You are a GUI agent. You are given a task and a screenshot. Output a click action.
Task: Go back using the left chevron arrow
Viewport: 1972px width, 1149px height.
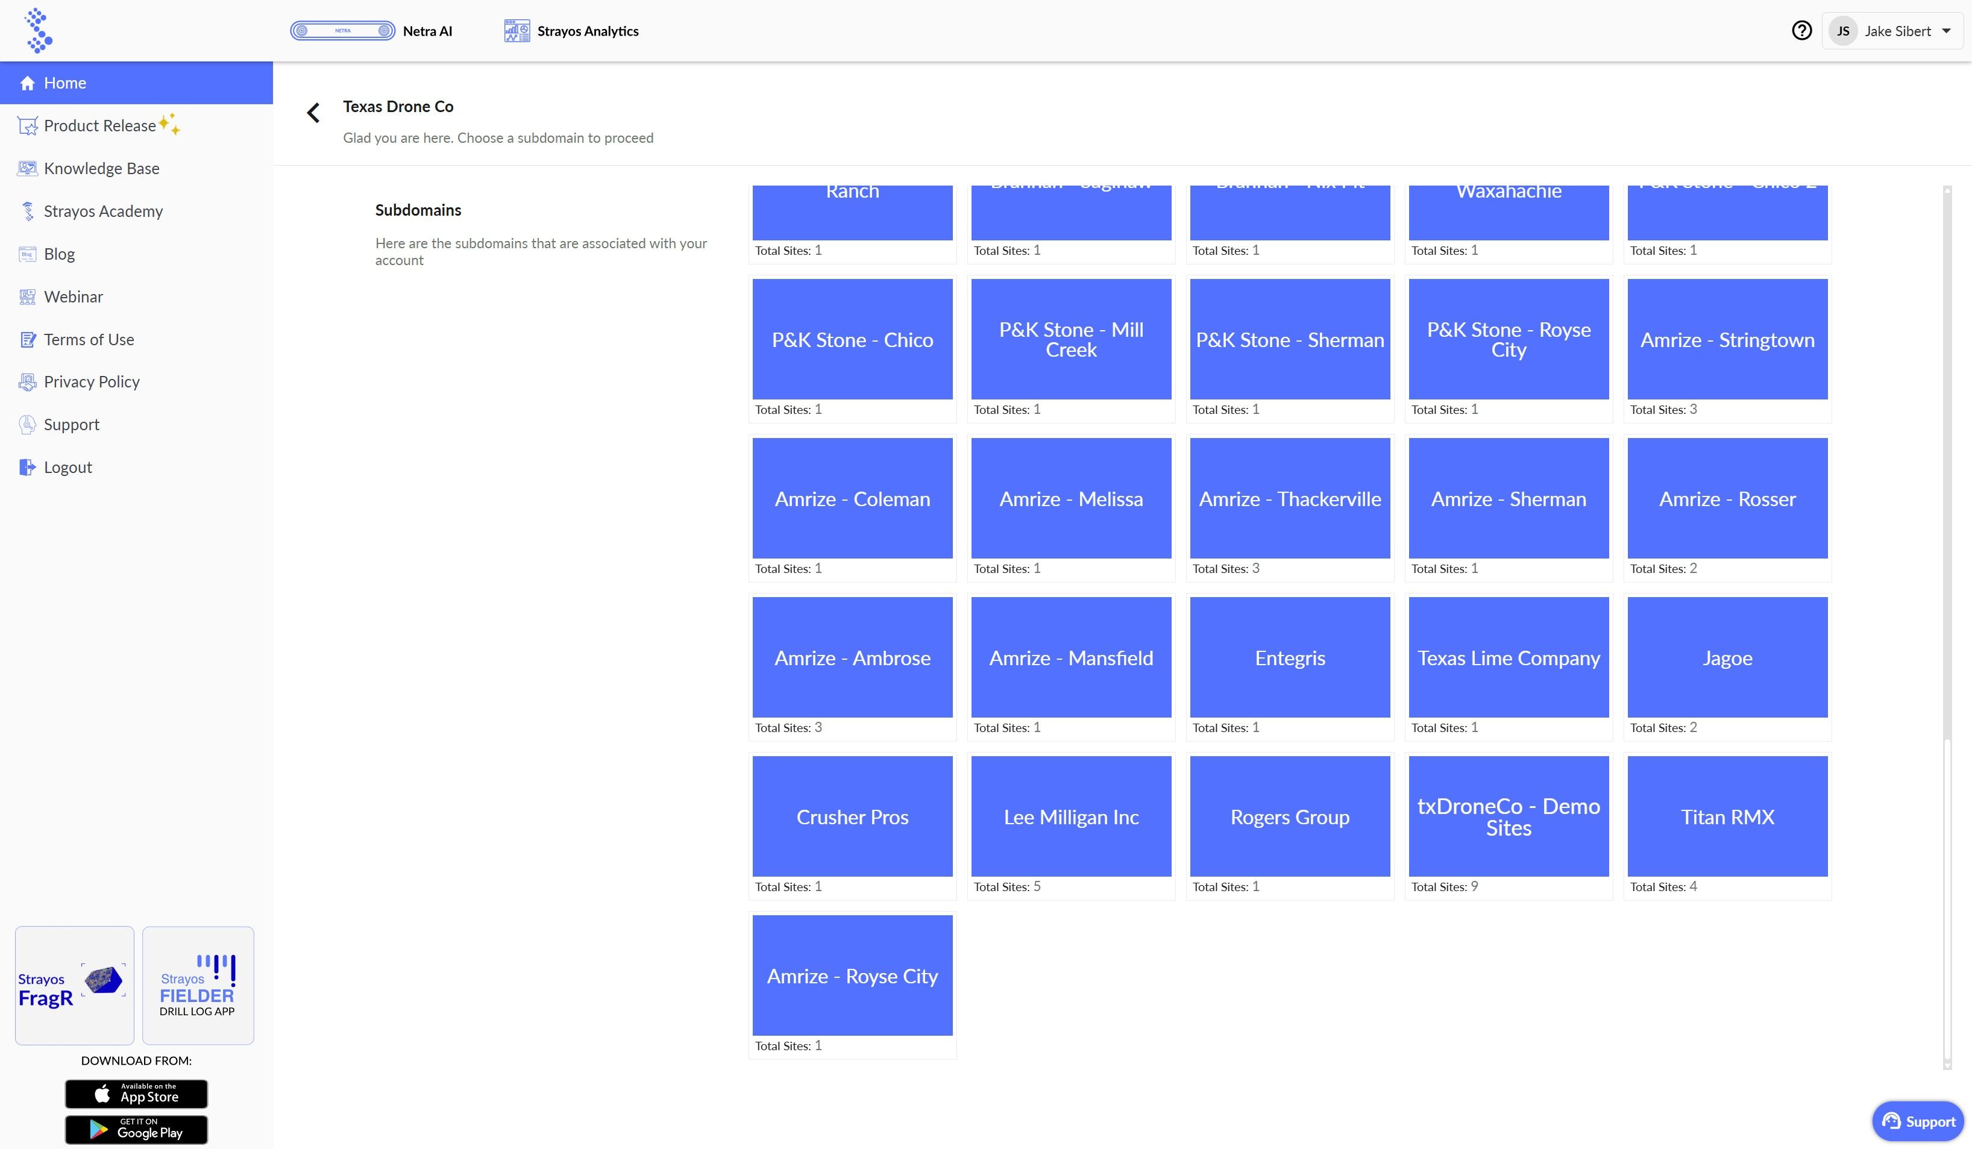point(313,113)
